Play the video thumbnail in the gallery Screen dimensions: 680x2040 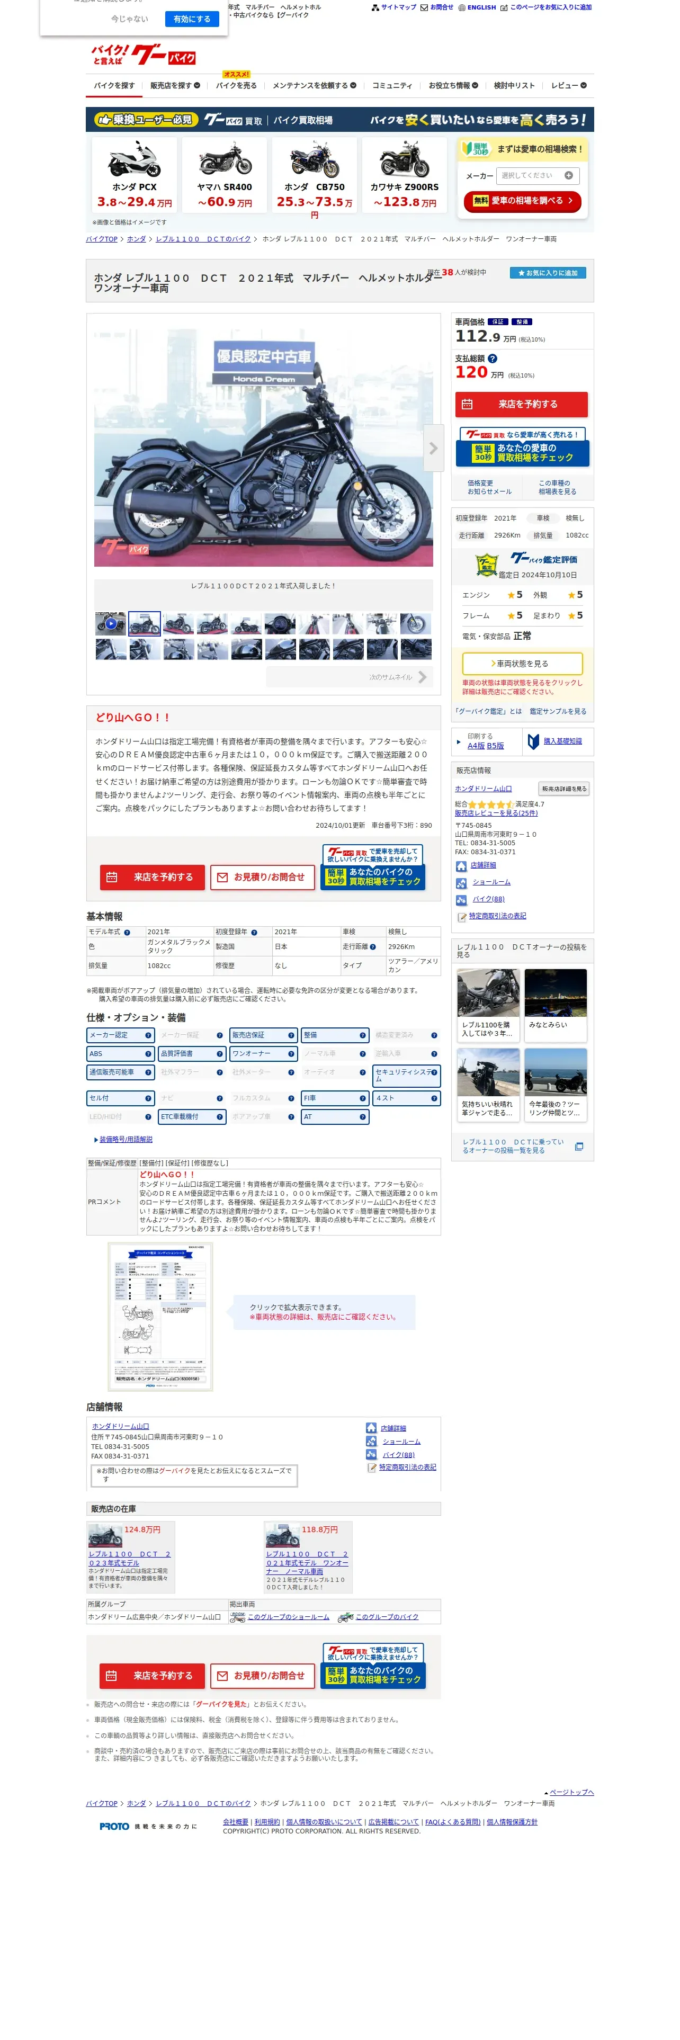[111, 624]
